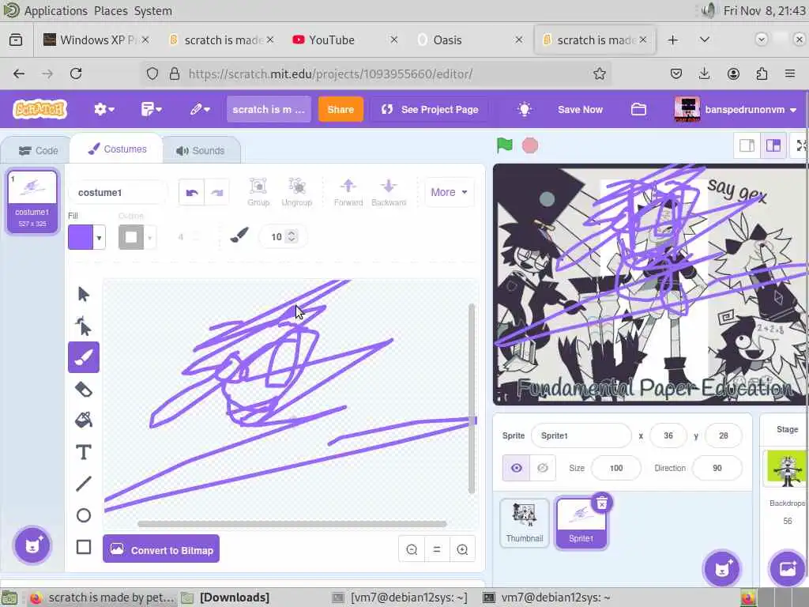
Task: Delete Sprite1 with trash icon
Action: 601,503
